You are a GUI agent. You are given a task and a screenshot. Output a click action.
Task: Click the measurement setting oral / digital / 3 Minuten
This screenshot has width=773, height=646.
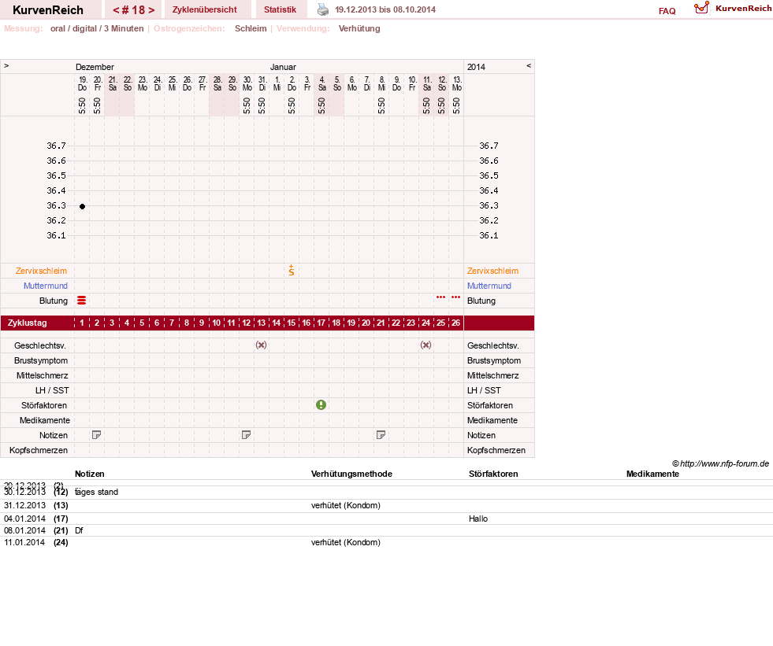coord(97,28)
